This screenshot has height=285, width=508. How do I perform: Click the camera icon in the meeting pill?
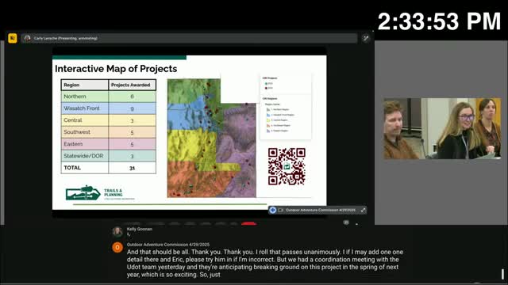tap(280, 210)
